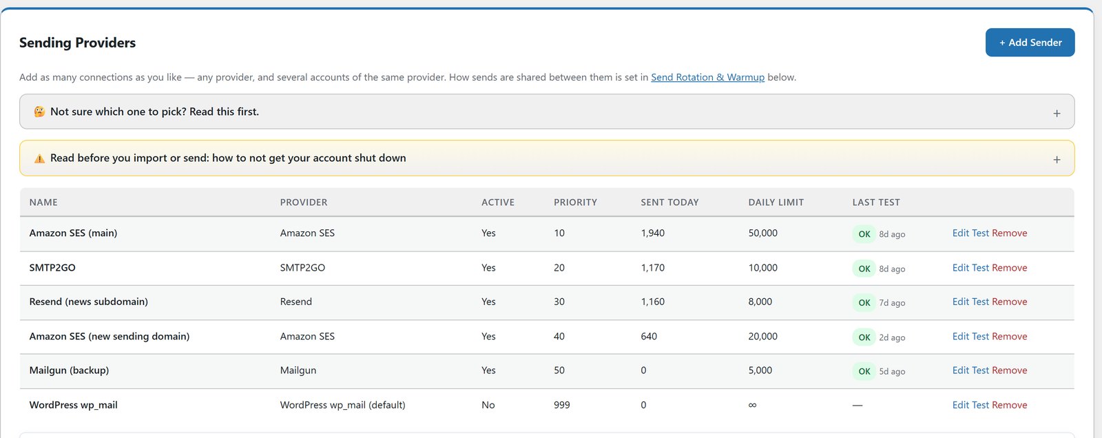The image size is (1102, 438).
Task: Click the PROVIDER column header
Action: [304, 202]
